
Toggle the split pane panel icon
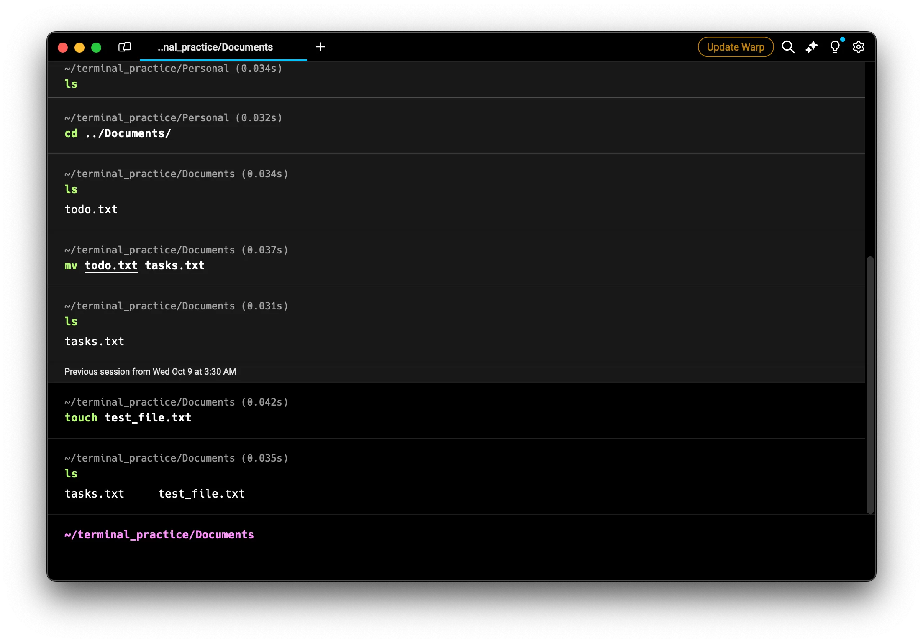(x=125, y=47)
